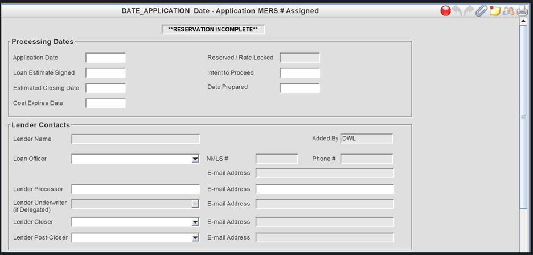
Task: Click the Lender Underwriter dropdown arrow
Action: pos(195,204)
